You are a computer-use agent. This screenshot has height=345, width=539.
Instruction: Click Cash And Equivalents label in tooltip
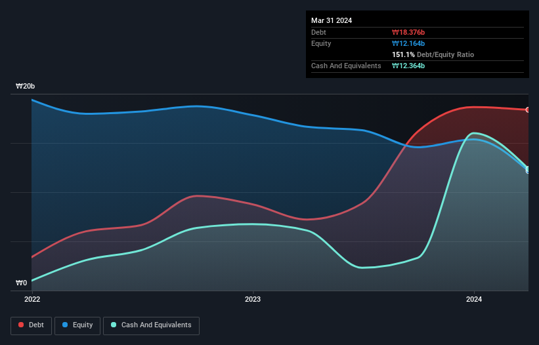(x=346, y=66)
